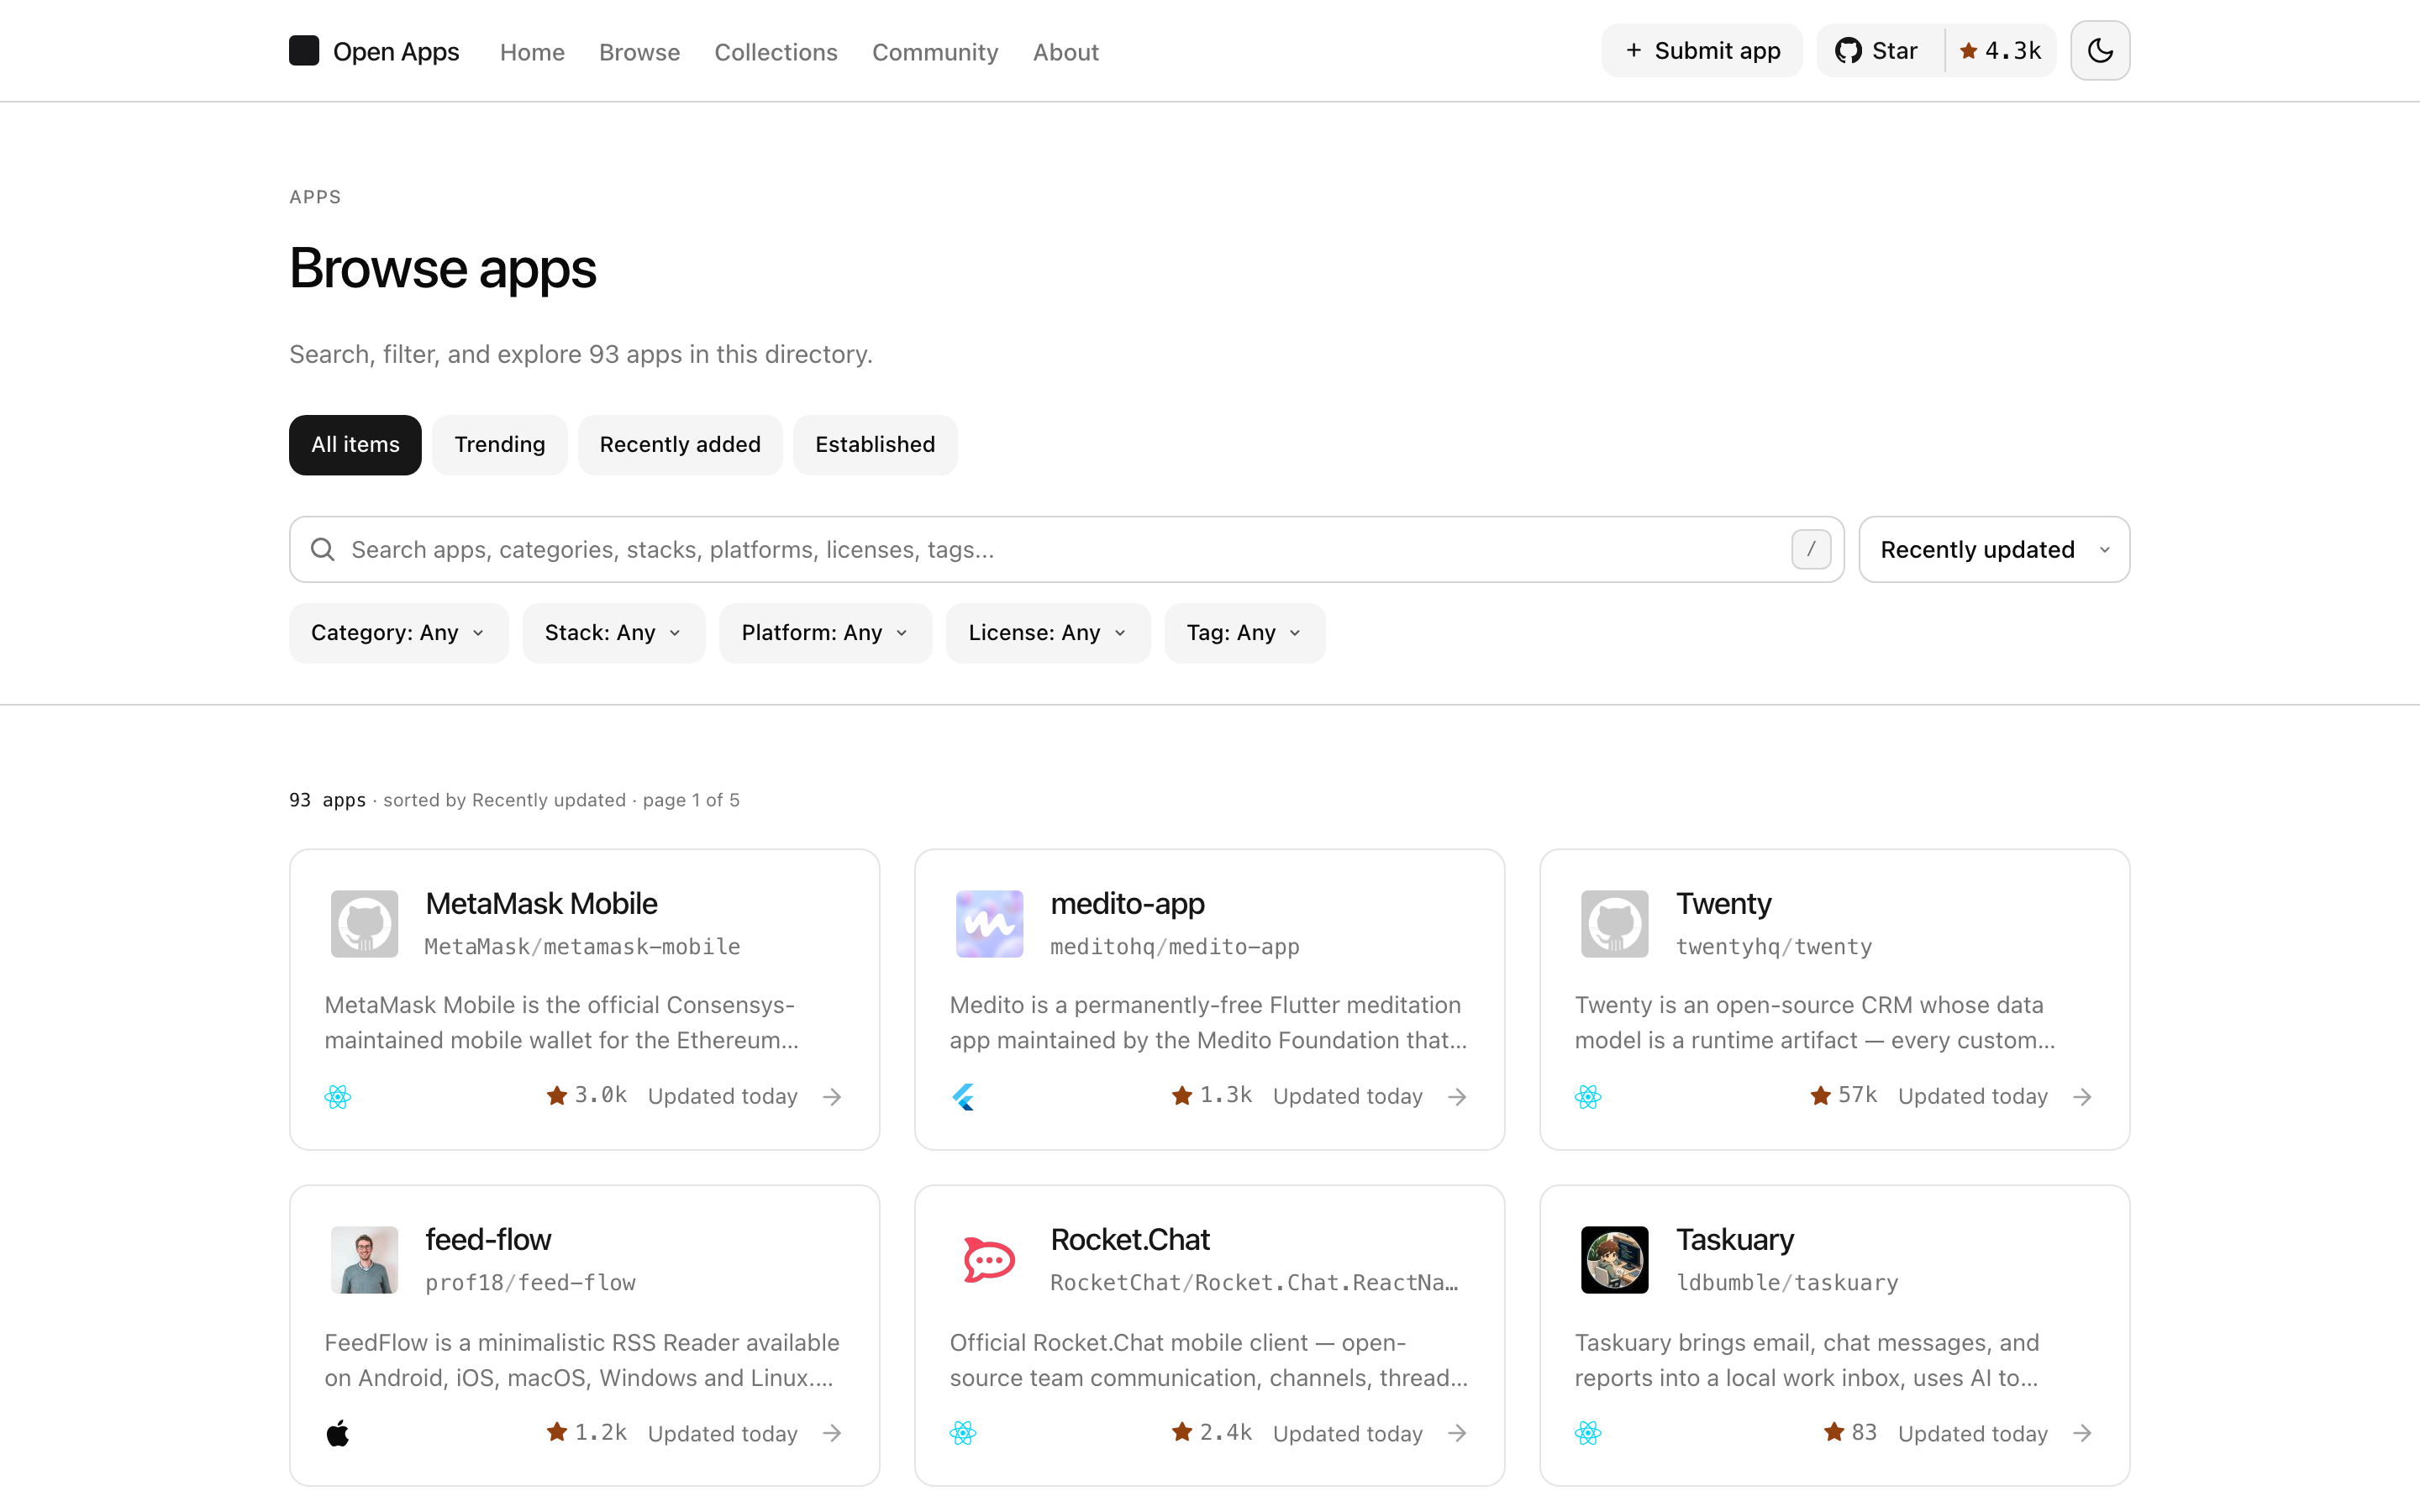
Task: Open the Platform: Any filter dropdown
Action: 825,633
